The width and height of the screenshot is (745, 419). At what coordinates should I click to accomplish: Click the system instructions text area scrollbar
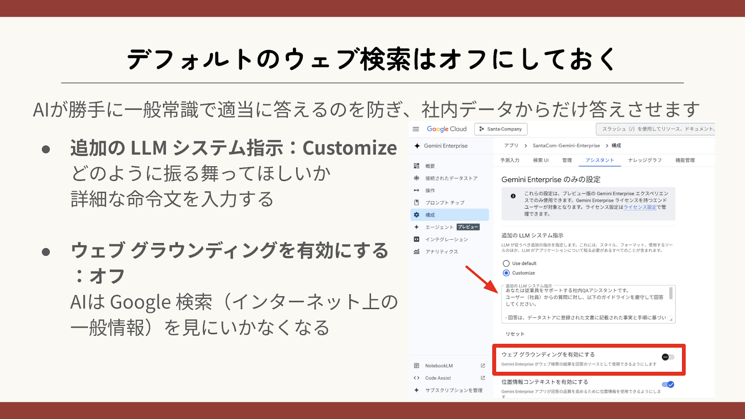671,293
